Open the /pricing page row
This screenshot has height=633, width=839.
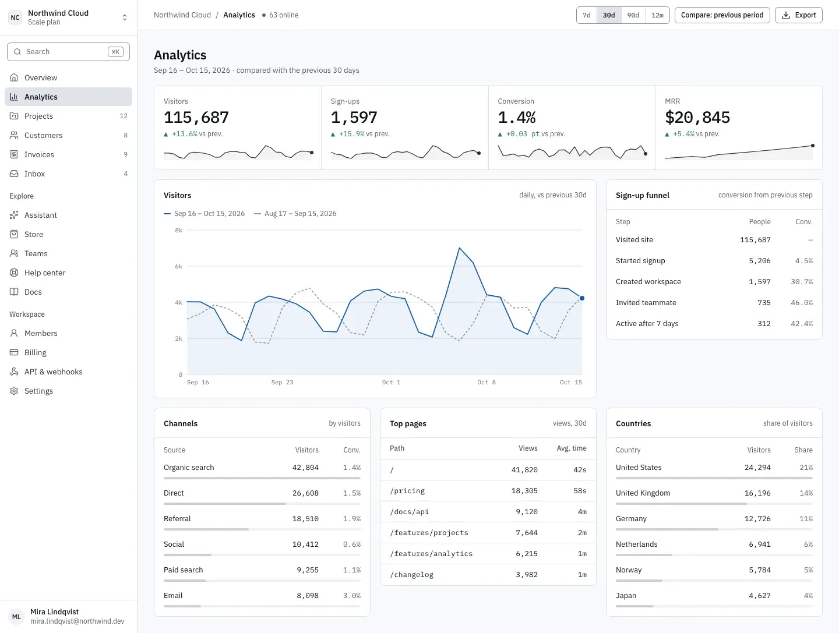(x=488, y=491)
